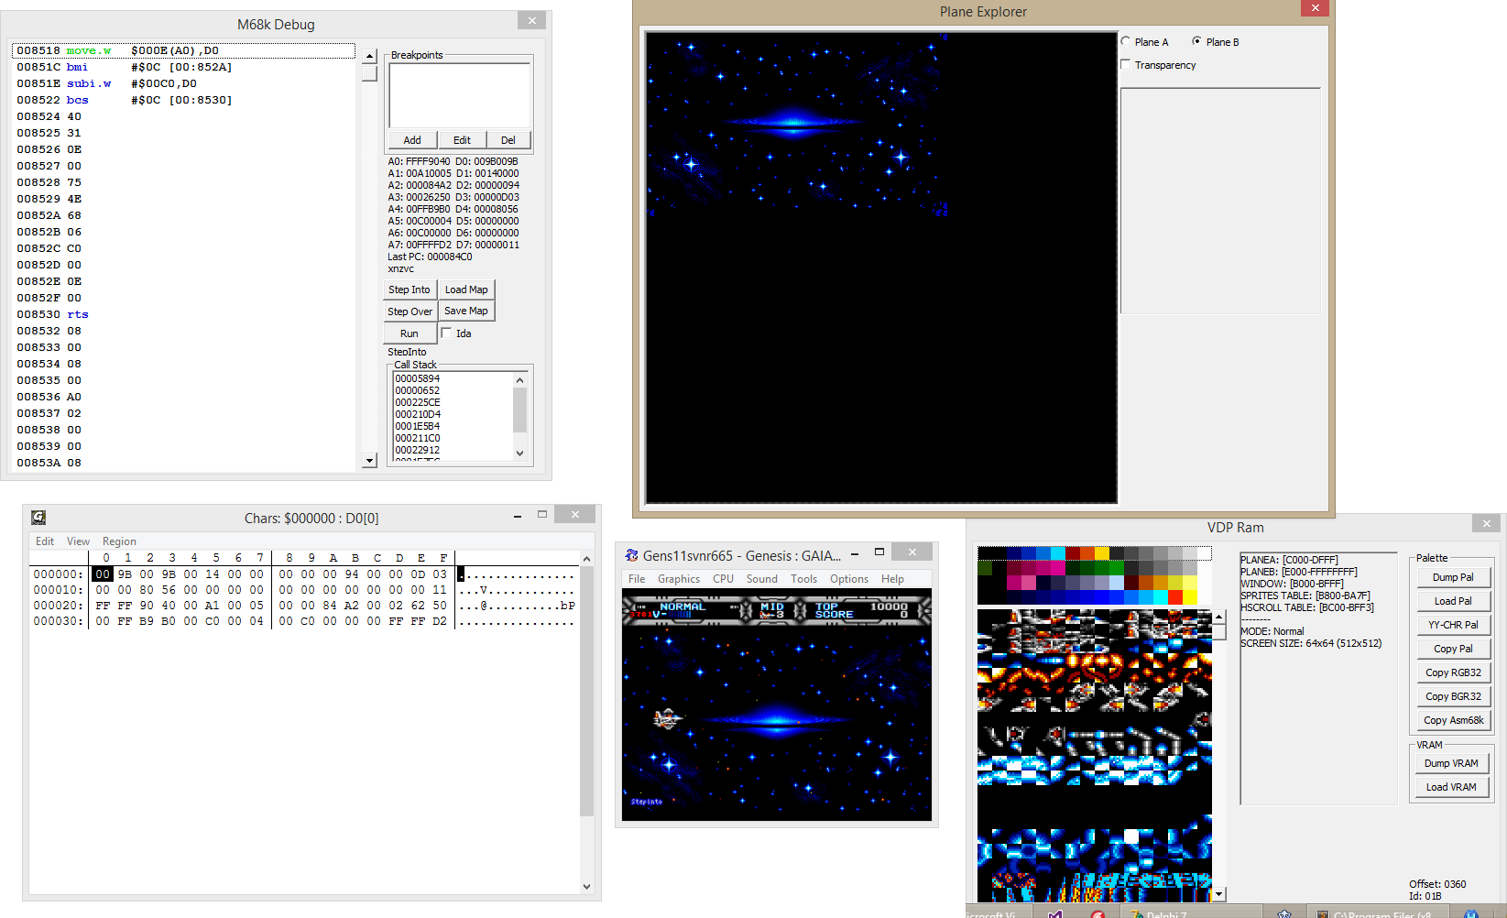Open the Tools menu in Gens

(803, 579)
